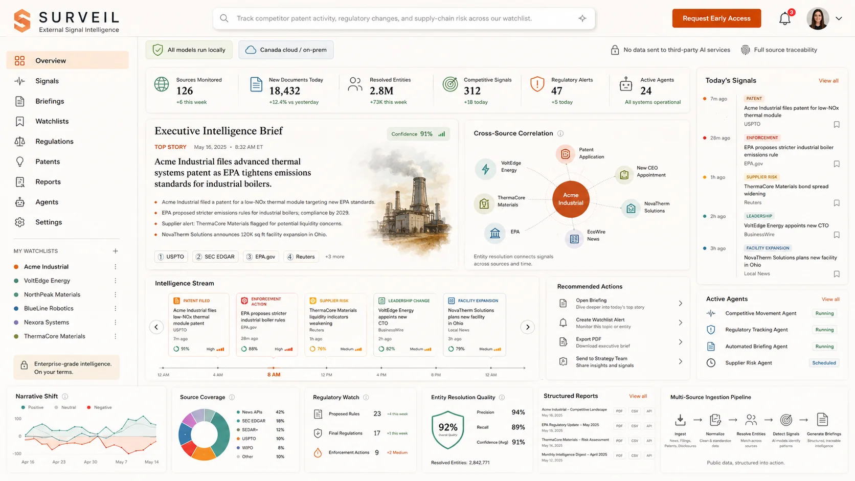This screenshot has width=855, height=481.
Task: View all Today's Signals
Action: pos(828,81)
